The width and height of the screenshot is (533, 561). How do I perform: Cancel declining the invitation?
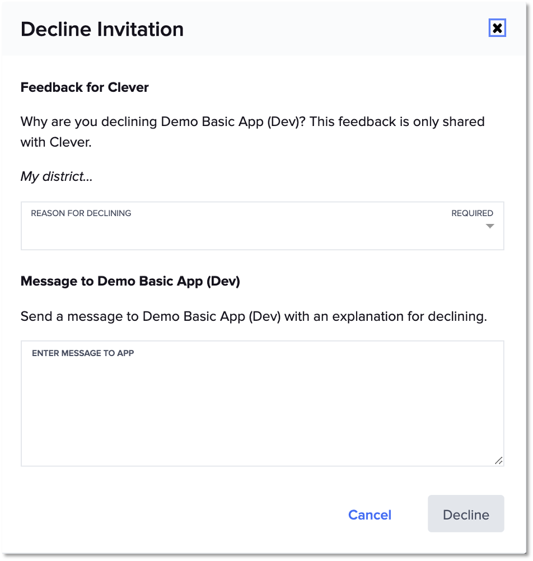370,515
